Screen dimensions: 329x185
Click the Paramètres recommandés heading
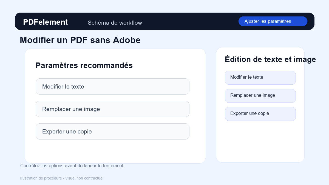pyautogui.click(x=84, y=66)
